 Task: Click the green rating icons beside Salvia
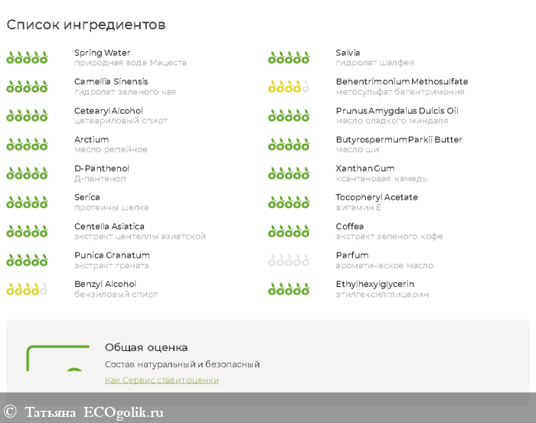coord(289,57)
